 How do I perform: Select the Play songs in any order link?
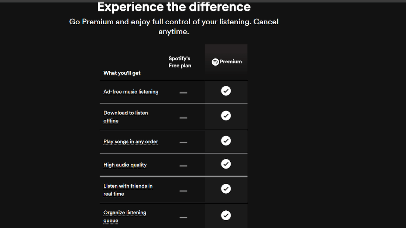point(131,142)
